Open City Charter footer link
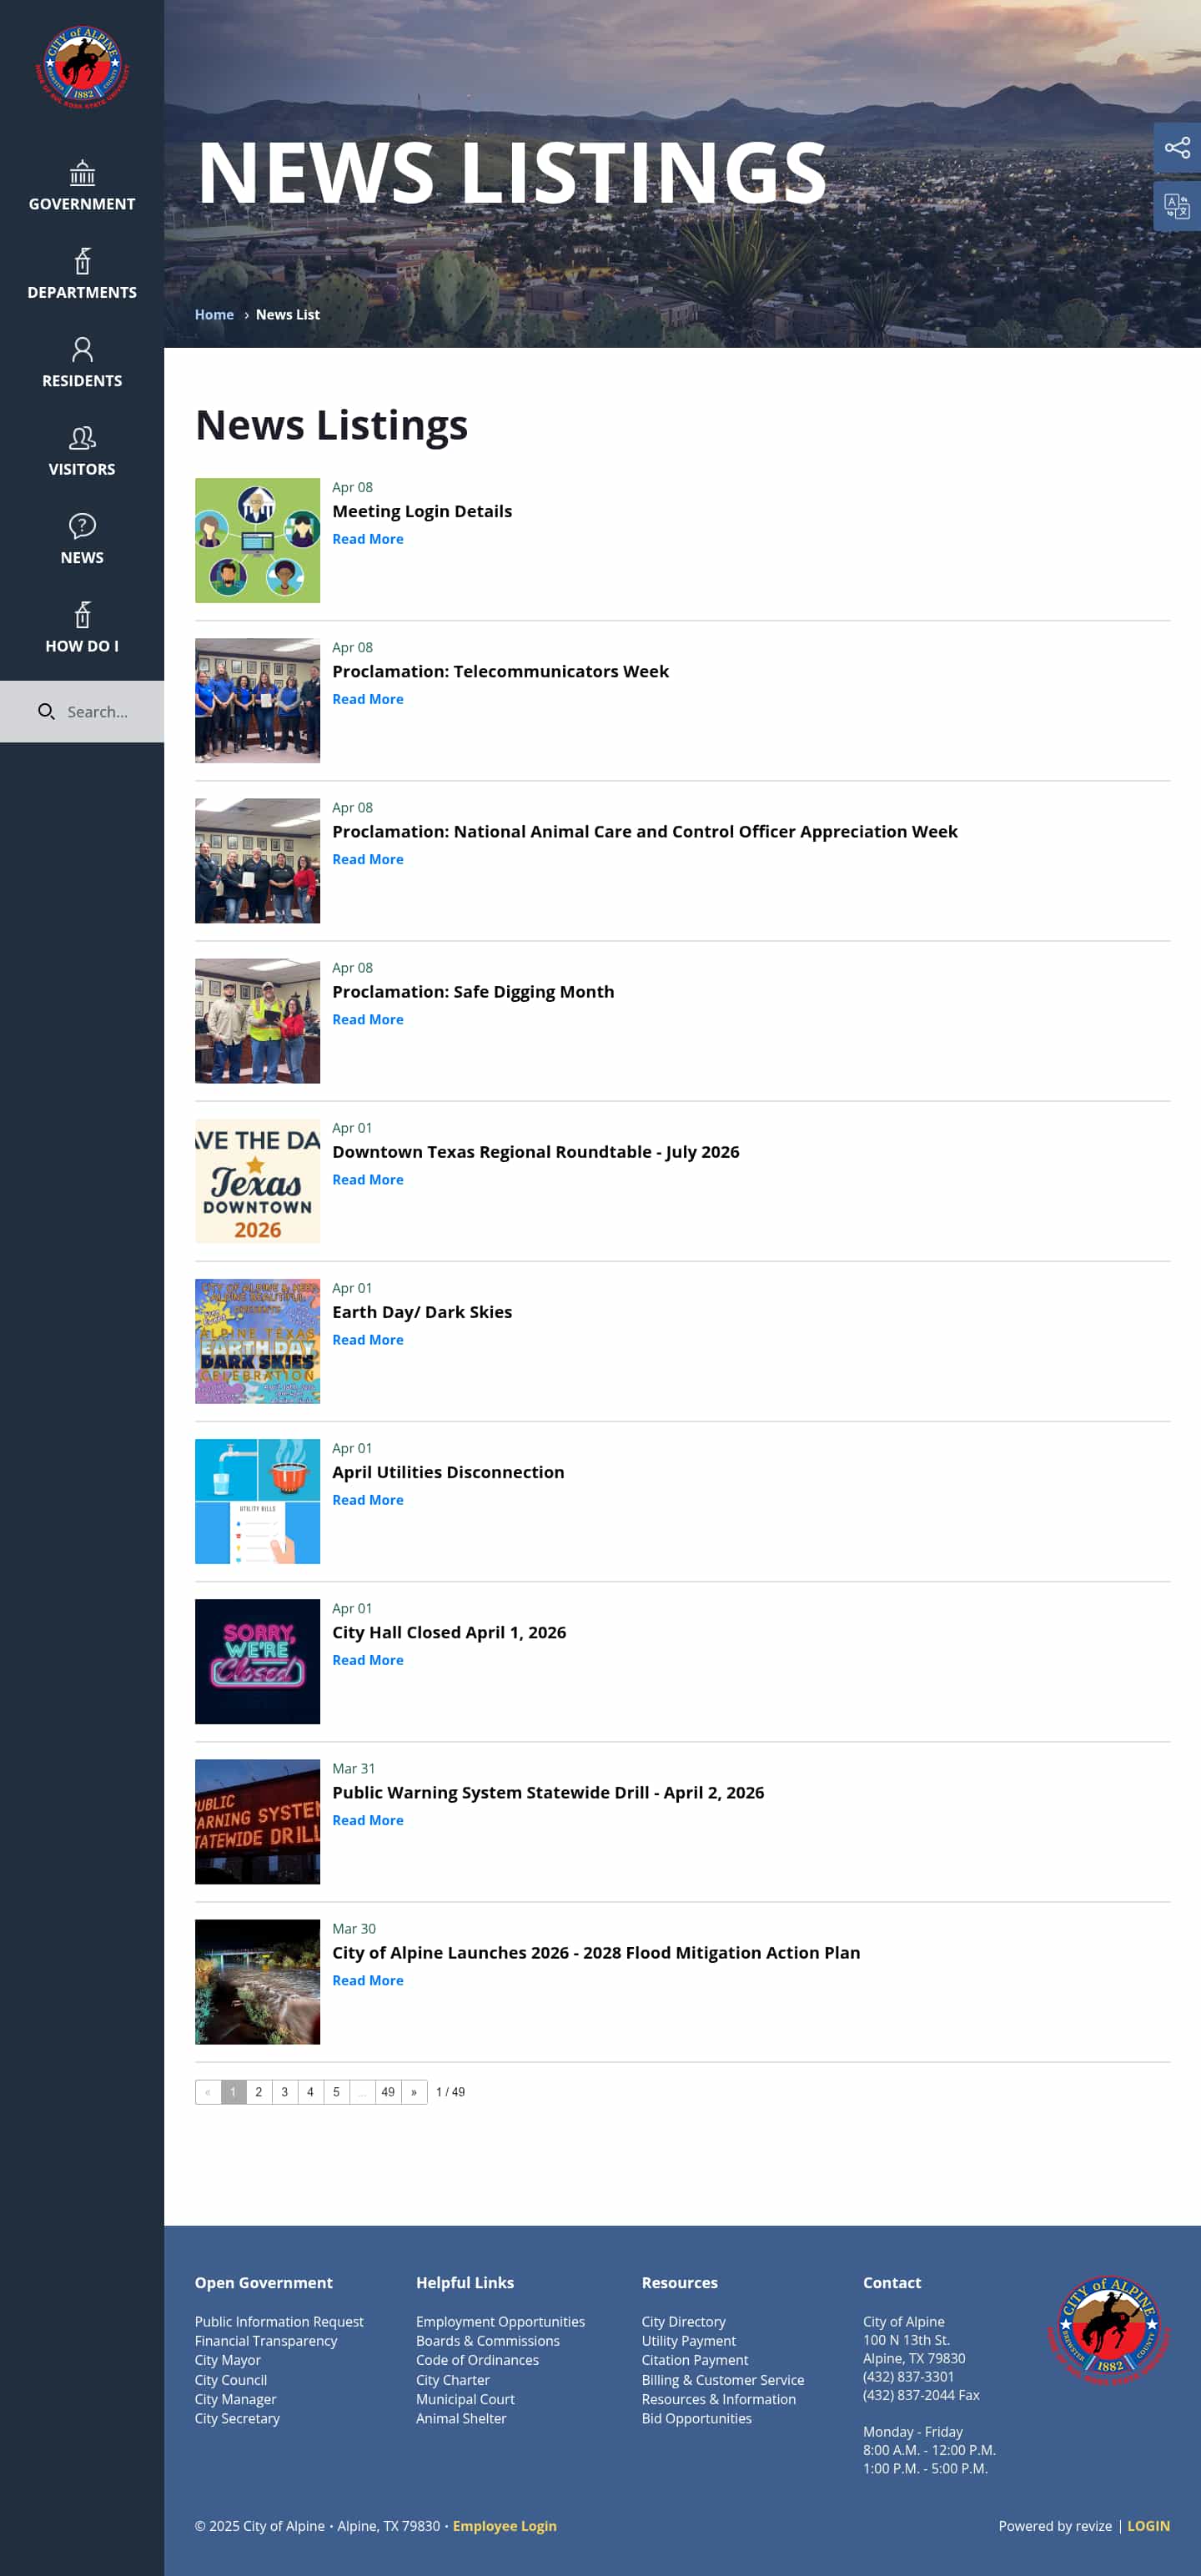The height and width of the screenshot is (2576, 1201). tap(453, 2379)
